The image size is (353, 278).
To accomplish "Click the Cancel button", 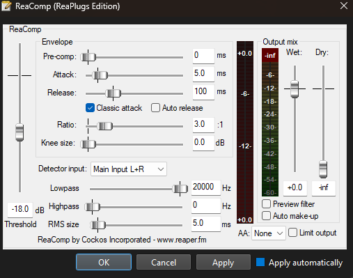I will (164, 262).
